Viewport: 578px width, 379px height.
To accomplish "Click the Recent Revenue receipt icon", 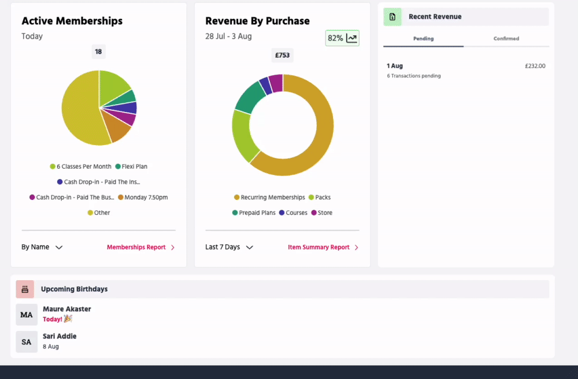I will point(392,17).
